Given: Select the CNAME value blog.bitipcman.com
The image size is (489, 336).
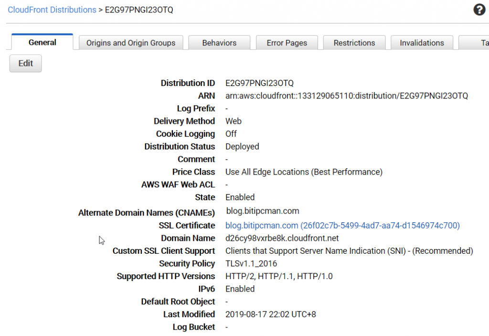Looking at the screenshot, I should pos(263,211).
